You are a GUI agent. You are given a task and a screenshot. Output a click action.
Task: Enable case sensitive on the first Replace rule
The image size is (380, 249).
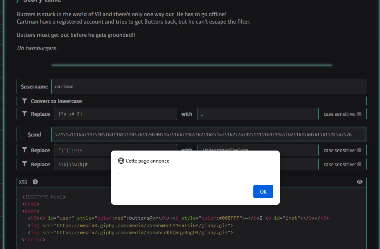(358, 113)
